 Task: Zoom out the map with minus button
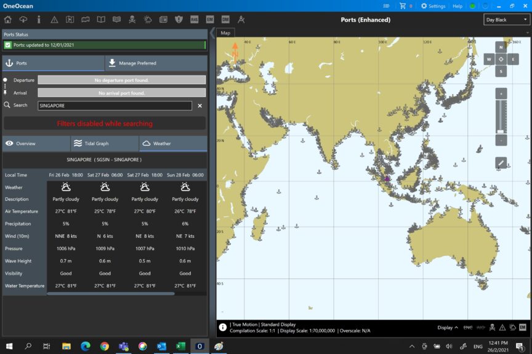tap(501, 140)
